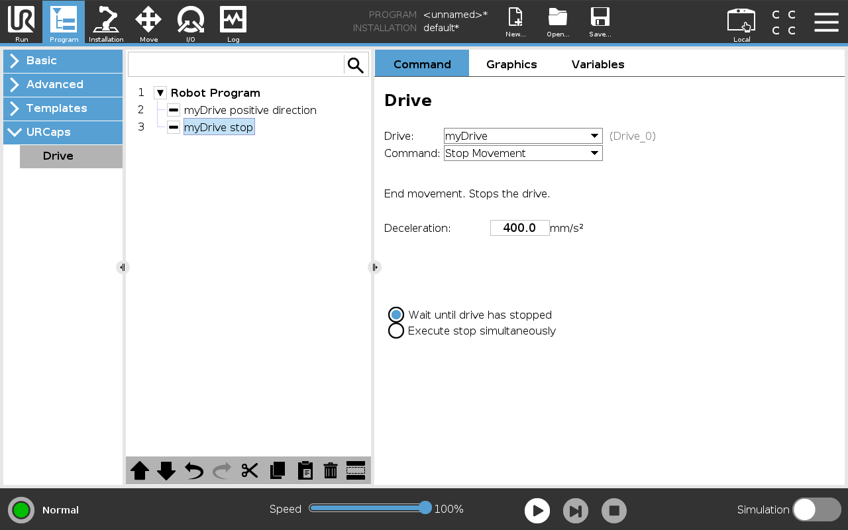The width and height of the screenshot is (848, 530).
Task: Open the Command dropdown showing Stop Movement
Action: tap(523, 153)
